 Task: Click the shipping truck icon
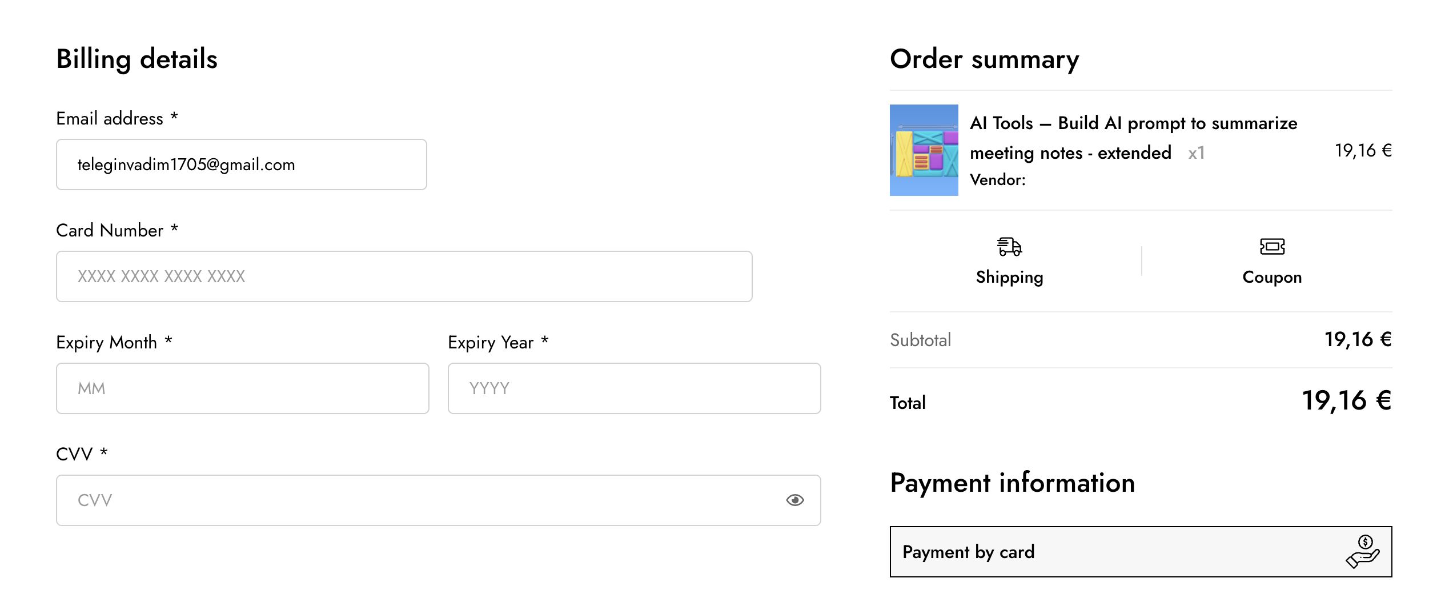point(1009,247)
